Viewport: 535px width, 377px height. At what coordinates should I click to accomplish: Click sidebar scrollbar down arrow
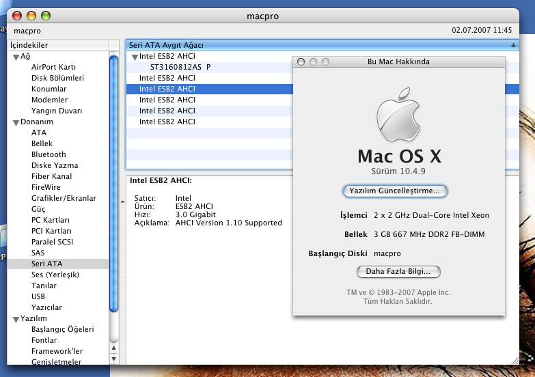[114, 359]
